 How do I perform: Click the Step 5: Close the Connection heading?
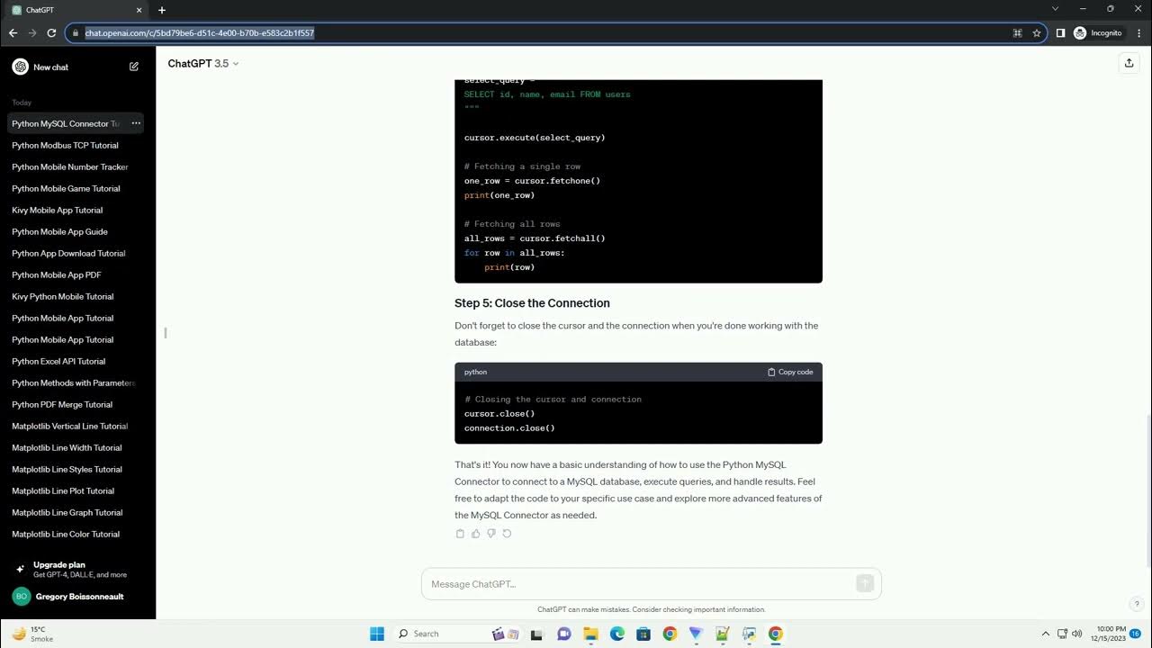[x=532, y=303]
